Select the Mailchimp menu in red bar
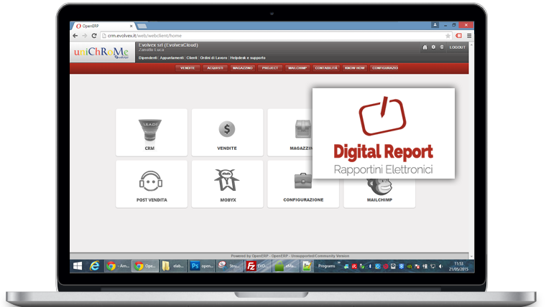546x307 pixels. click(297, 68)
